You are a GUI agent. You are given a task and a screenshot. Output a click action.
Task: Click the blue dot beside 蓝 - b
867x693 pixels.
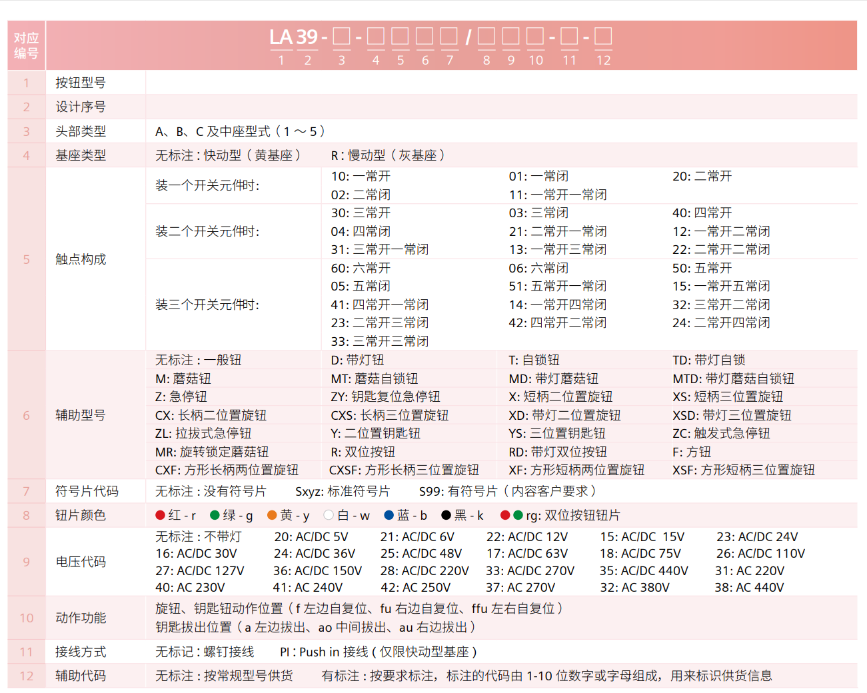click(x=389, y=515)
